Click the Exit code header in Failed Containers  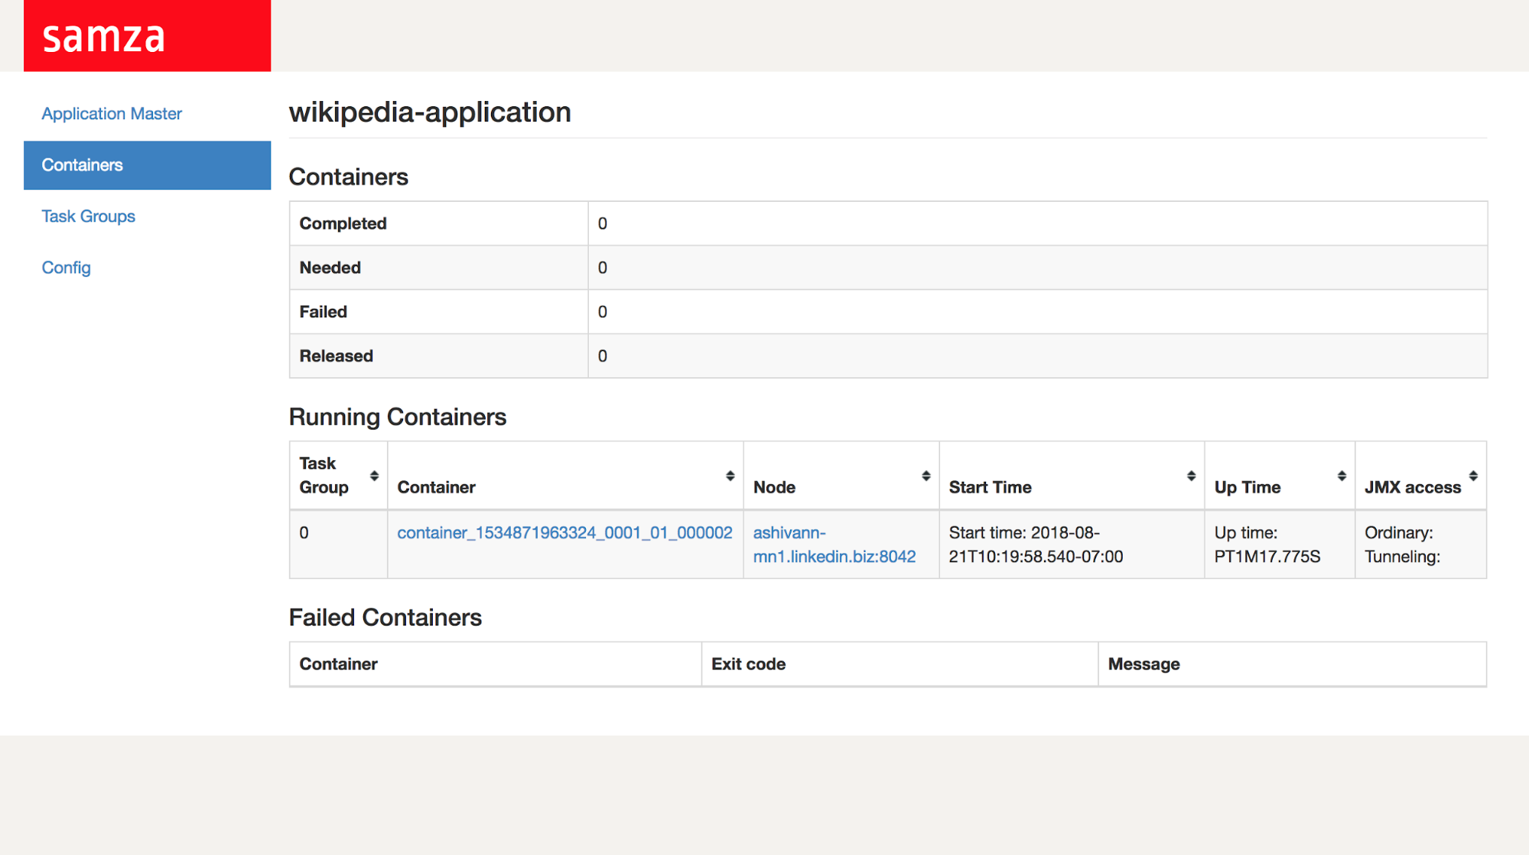click(x=748, y=664)
